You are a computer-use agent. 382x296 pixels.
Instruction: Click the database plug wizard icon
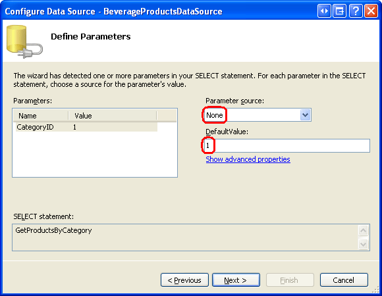[x=24, y=41]
